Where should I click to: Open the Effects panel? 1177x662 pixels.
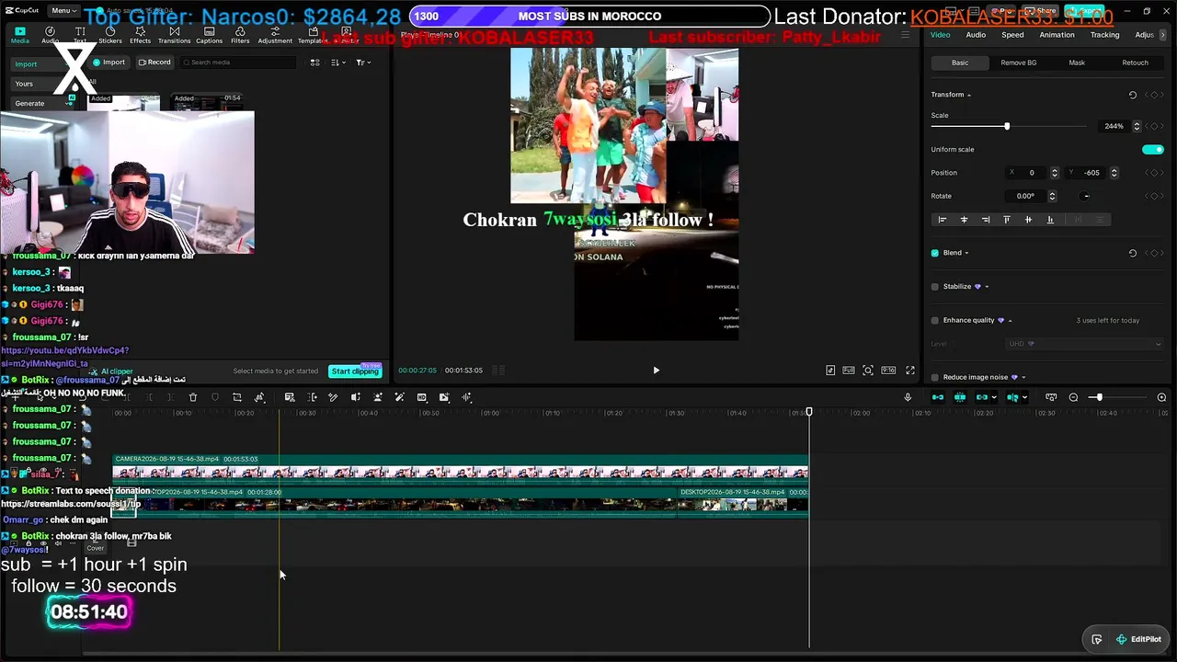coord(140,35)
